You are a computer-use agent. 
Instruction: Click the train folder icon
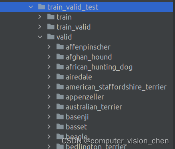click(51, 17)
